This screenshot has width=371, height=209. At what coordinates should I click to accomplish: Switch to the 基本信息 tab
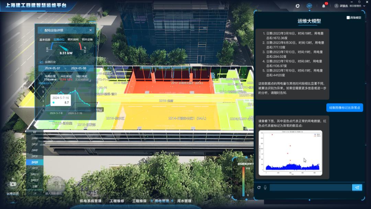(x=45, y=40)
